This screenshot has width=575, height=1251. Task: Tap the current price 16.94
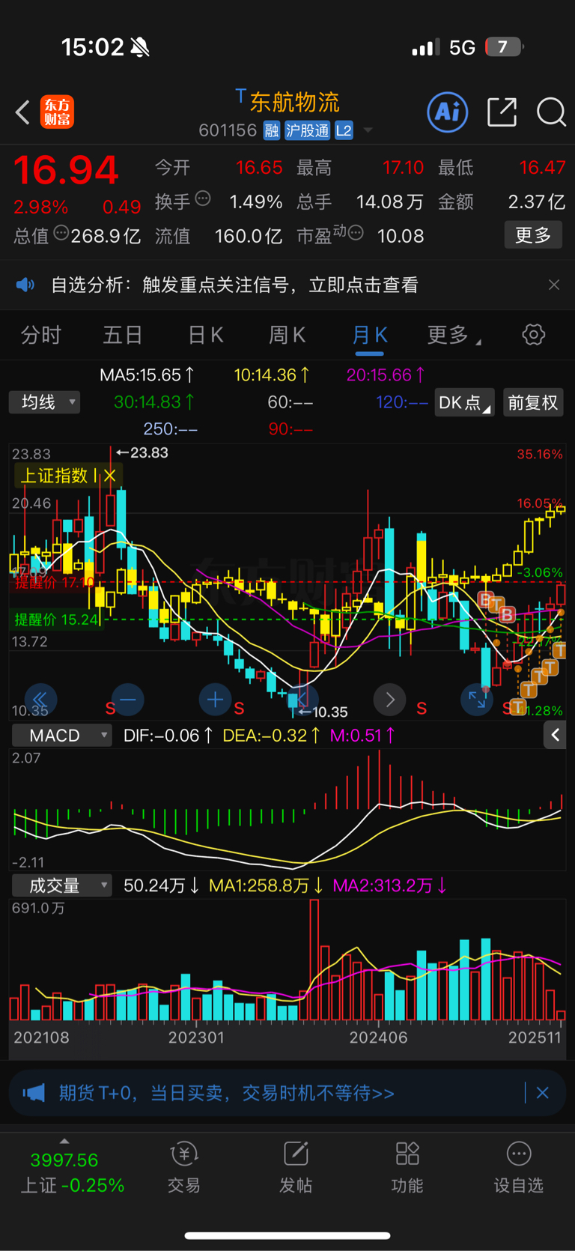(66, 170)
